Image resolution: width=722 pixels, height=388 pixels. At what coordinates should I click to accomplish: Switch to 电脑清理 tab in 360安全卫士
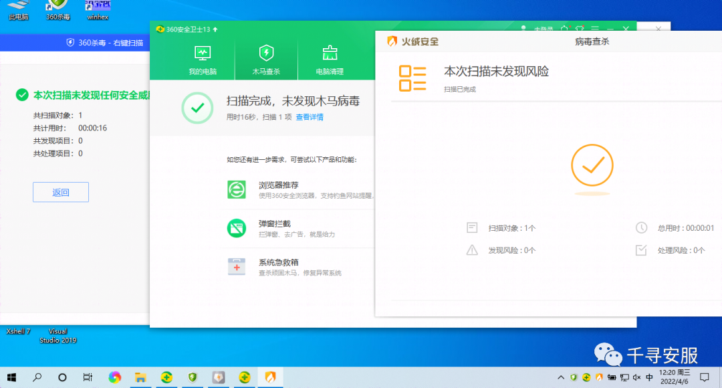pyautogui.click(x=330, y=60)
